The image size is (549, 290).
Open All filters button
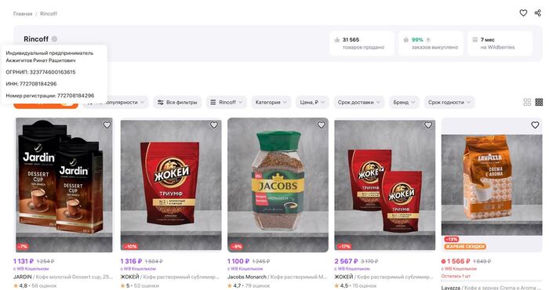click(177, 102)
